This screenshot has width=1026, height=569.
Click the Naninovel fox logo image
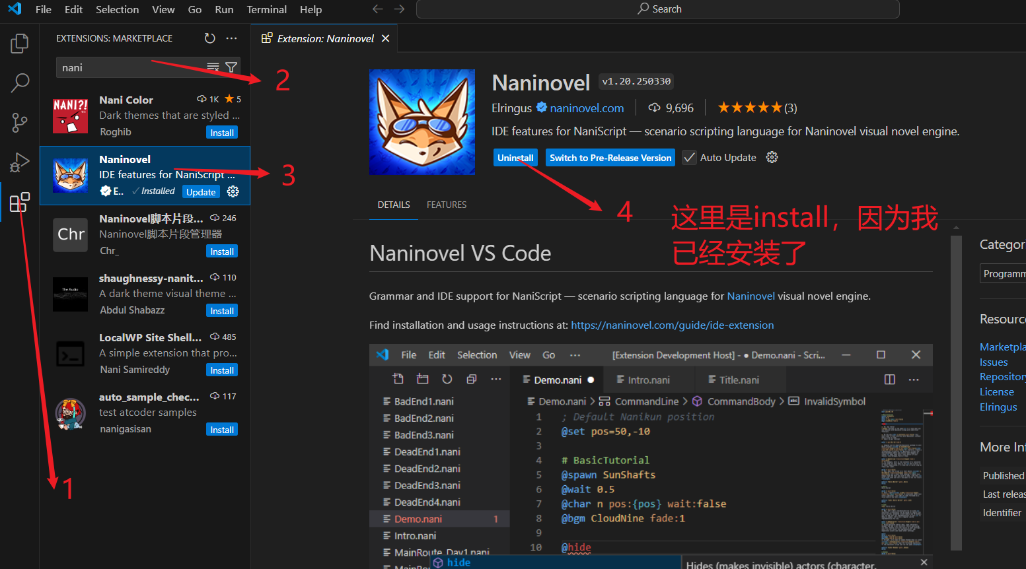coord(422,122)
